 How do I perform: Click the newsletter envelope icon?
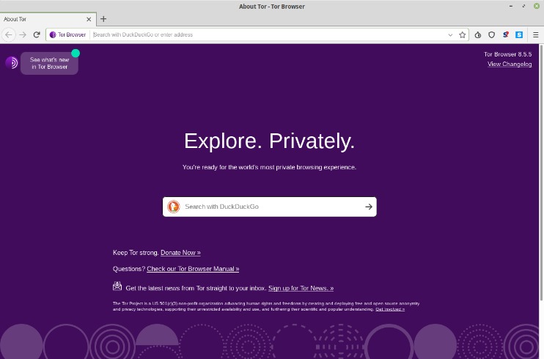click(117, 286)
